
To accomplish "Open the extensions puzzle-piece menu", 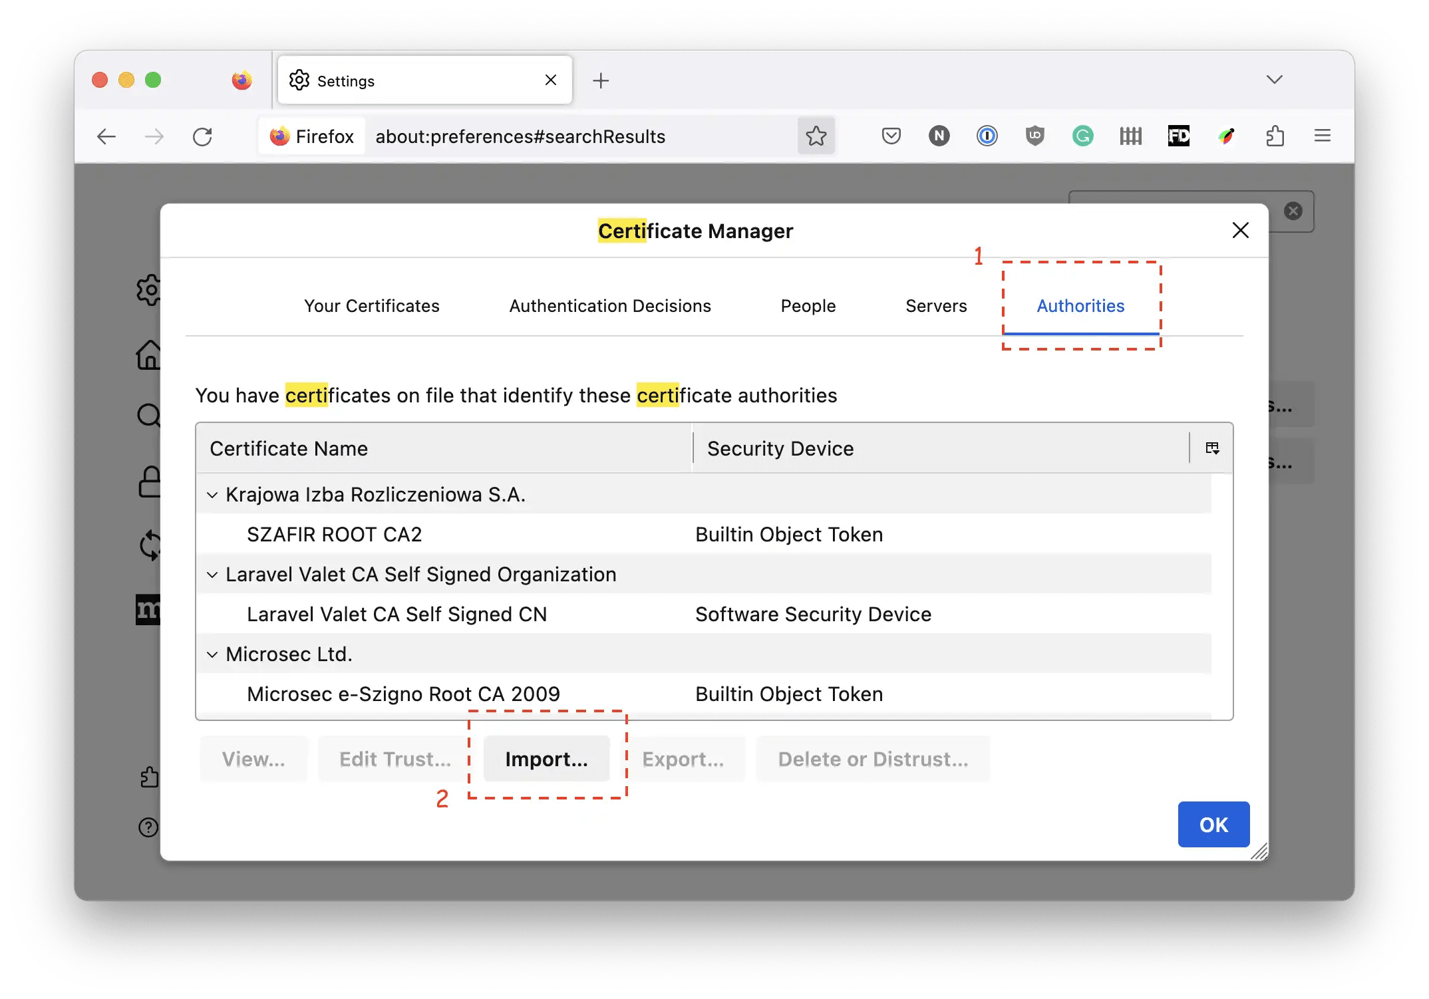I will (1276, 136).
